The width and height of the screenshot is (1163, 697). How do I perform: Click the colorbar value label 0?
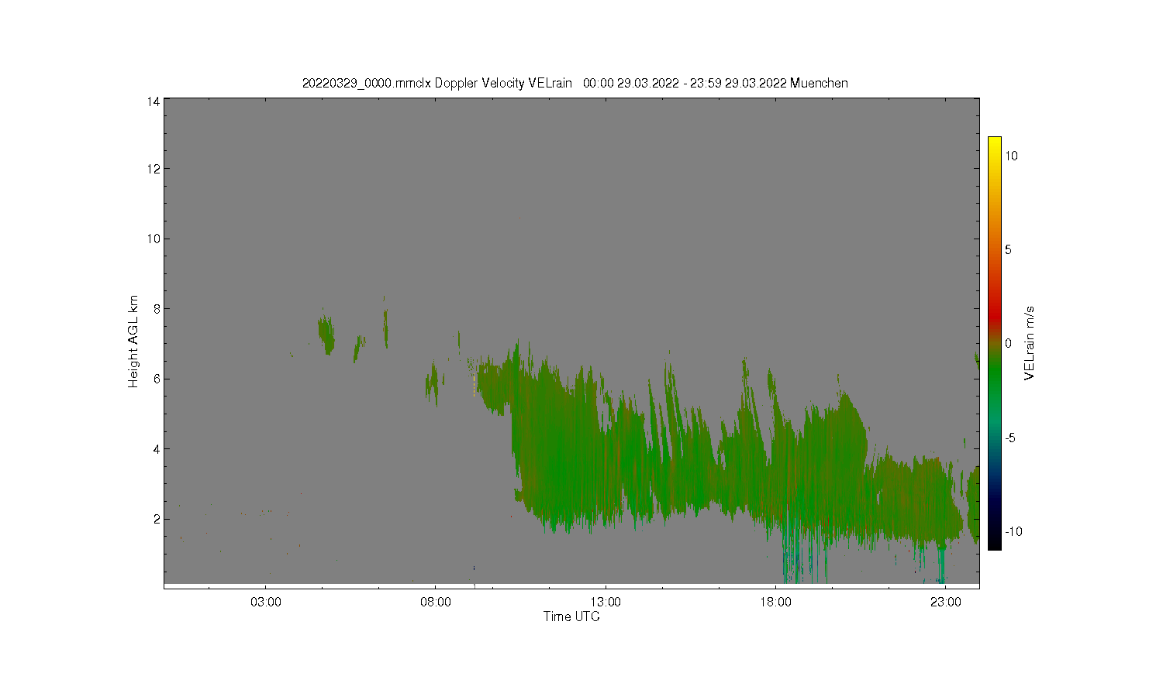click(x=1008, y=343)
